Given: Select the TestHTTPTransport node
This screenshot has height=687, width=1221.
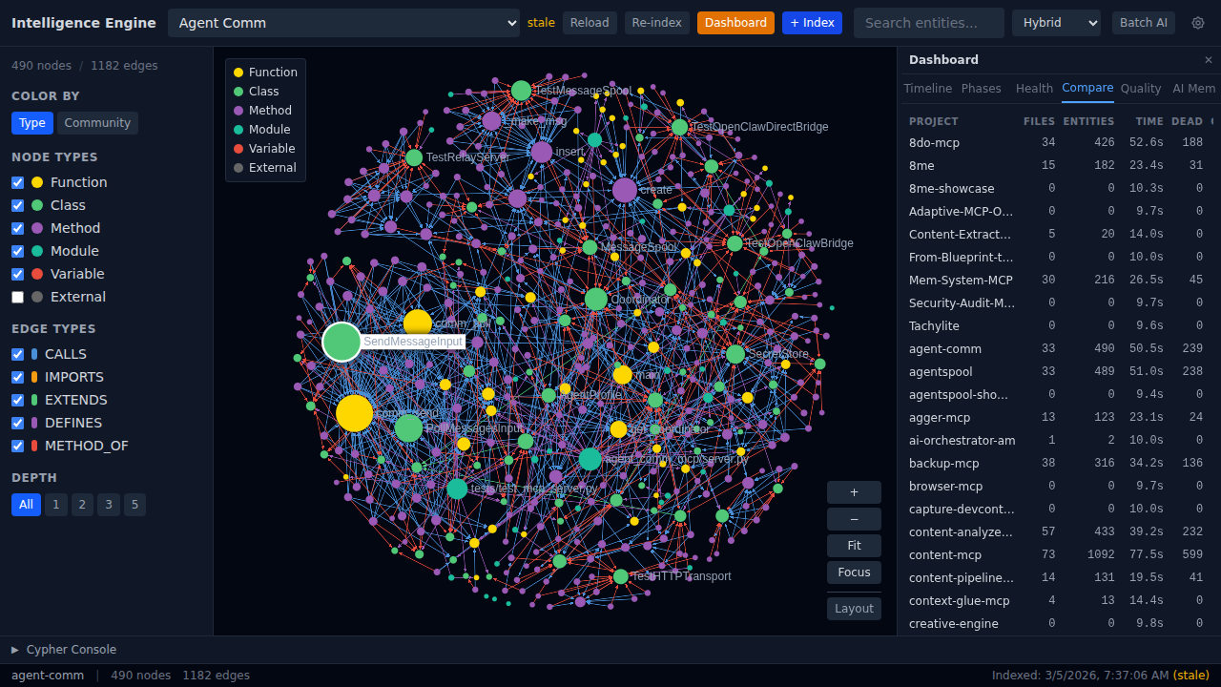Looking at the screenshot, I should tap(621, 576).
